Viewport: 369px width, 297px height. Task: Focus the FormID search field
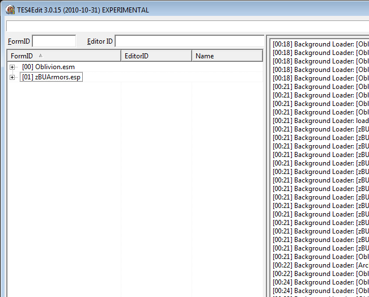click(x=54, y=41)
